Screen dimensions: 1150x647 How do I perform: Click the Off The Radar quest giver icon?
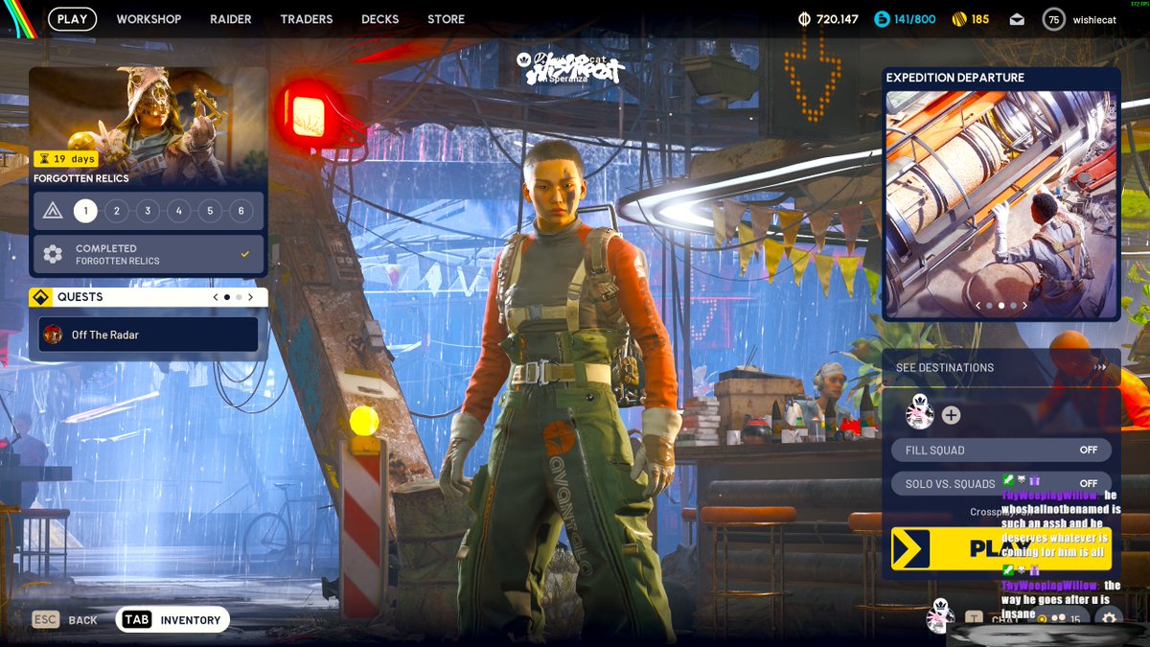[x=54, y=335]
